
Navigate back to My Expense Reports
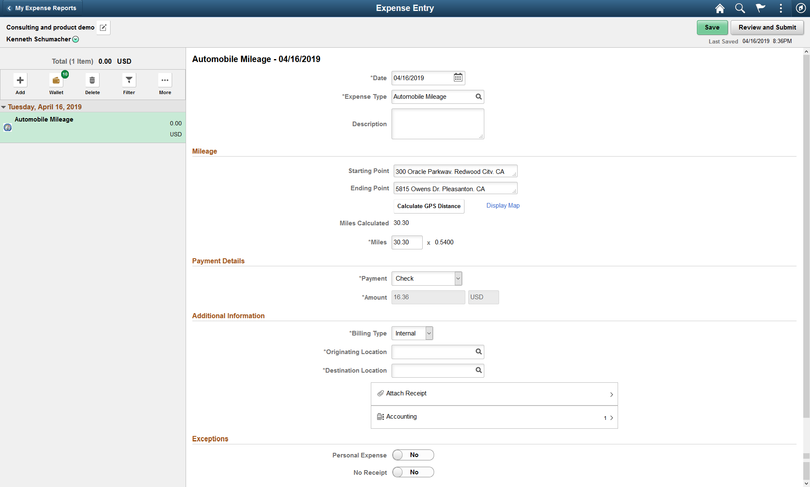point(41,8)
